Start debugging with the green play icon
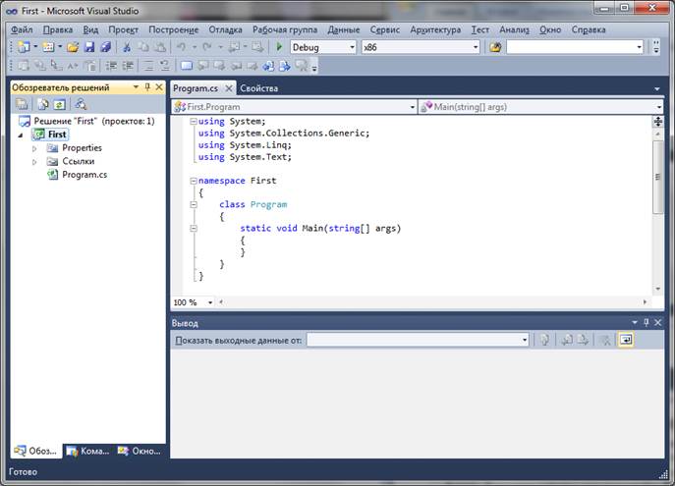Screen dimensions: 675x486 coord(279,47)
